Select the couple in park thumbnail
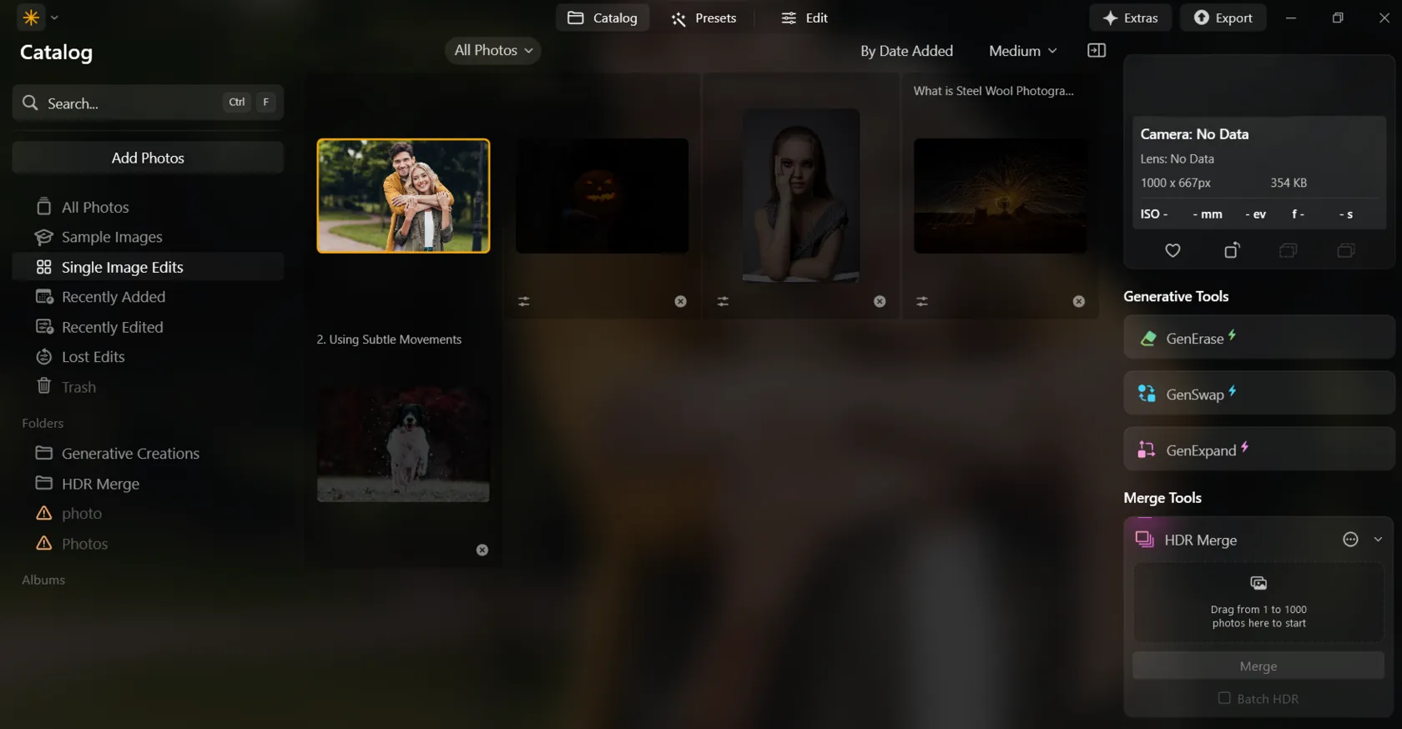1402x729 pixels. pos(403,196)
